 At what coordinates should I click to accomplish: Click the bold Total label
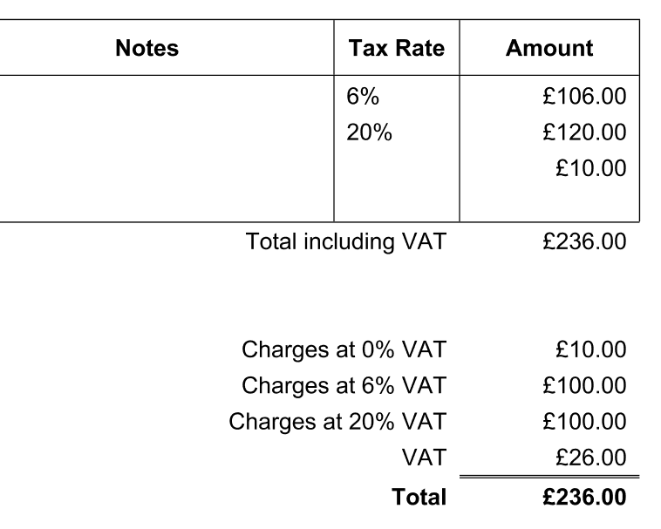419,497
